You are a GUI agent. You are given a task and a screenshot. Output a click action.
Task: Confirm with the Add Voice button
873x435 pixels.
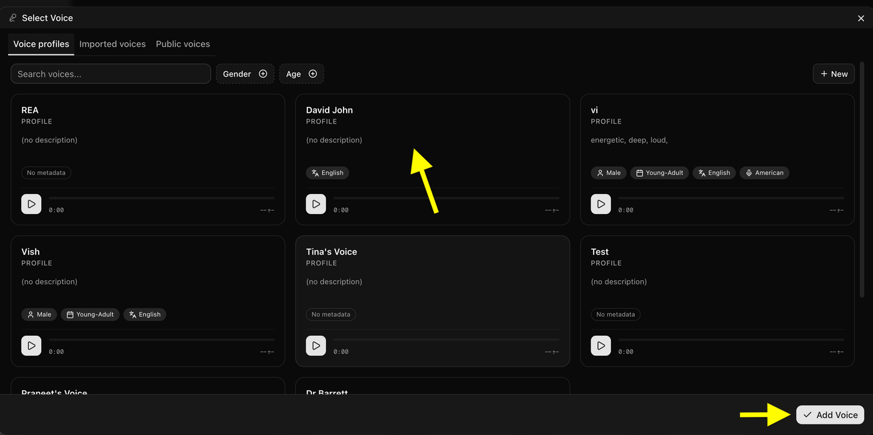831,415
